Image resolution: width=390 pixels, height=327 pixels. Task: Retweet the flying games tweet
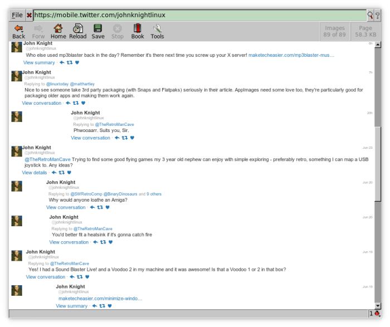click(62, 173)
